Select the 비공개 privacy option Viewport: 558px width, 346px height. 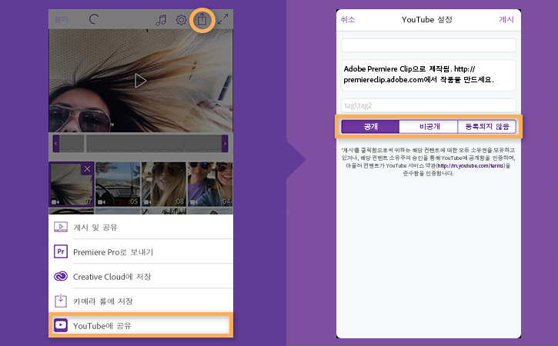click(x=429, y=127)
